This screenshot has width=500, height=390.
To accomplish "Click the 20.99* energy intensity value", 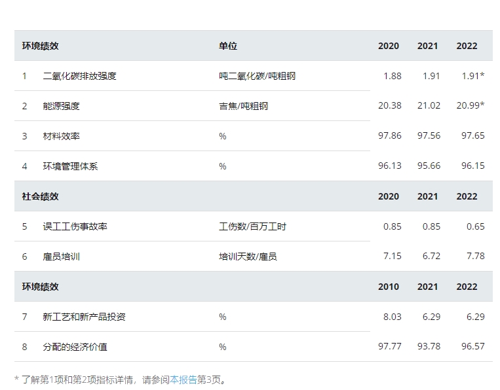I will [471, 106].
